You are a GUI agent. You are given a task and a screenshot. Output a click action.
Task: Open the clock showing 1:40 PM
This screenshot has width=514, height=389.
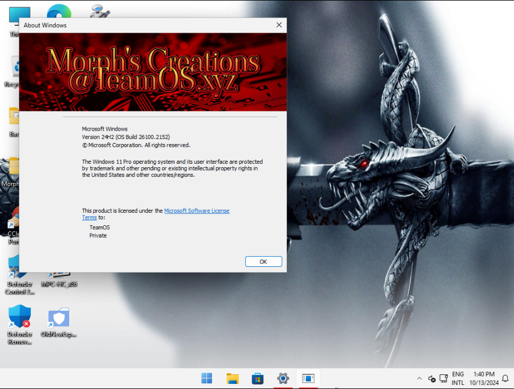pyautogui.click(x=484, y=378)
